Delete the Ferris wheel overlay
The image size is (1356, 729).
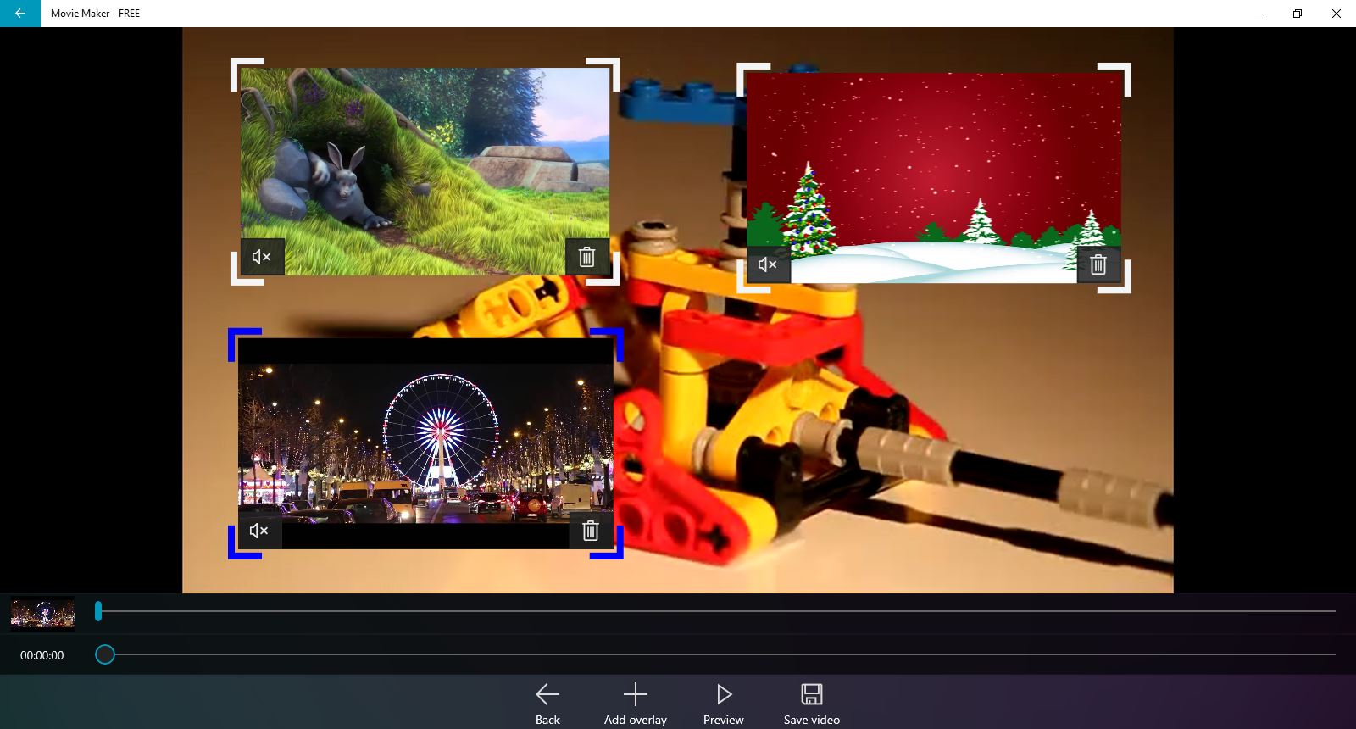(x=591, y=531)
